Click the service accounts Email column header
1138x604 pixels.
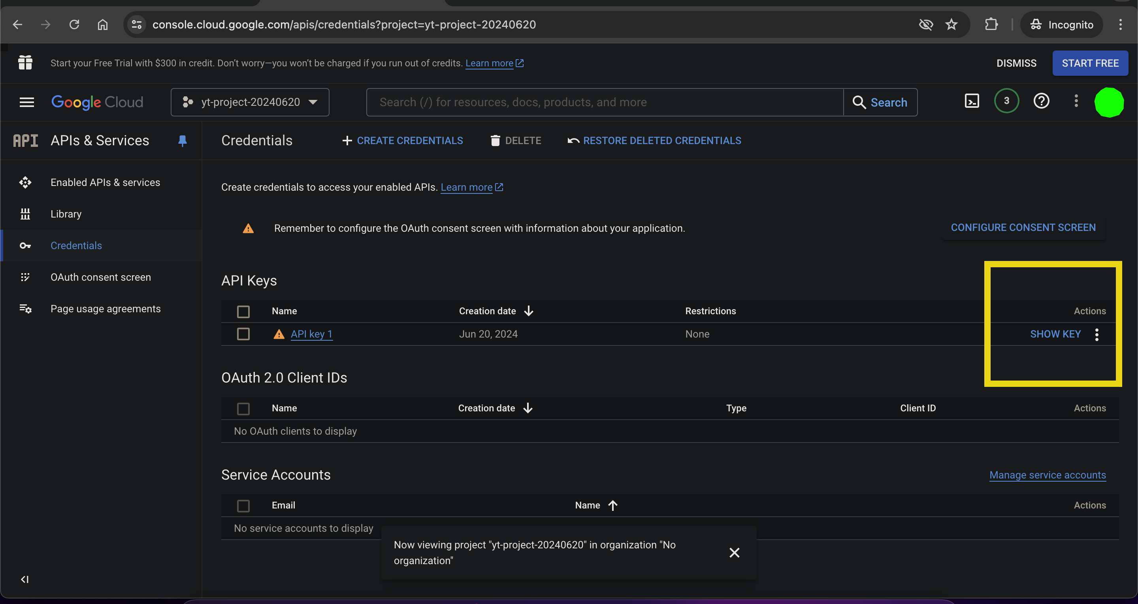pos(283,506)
